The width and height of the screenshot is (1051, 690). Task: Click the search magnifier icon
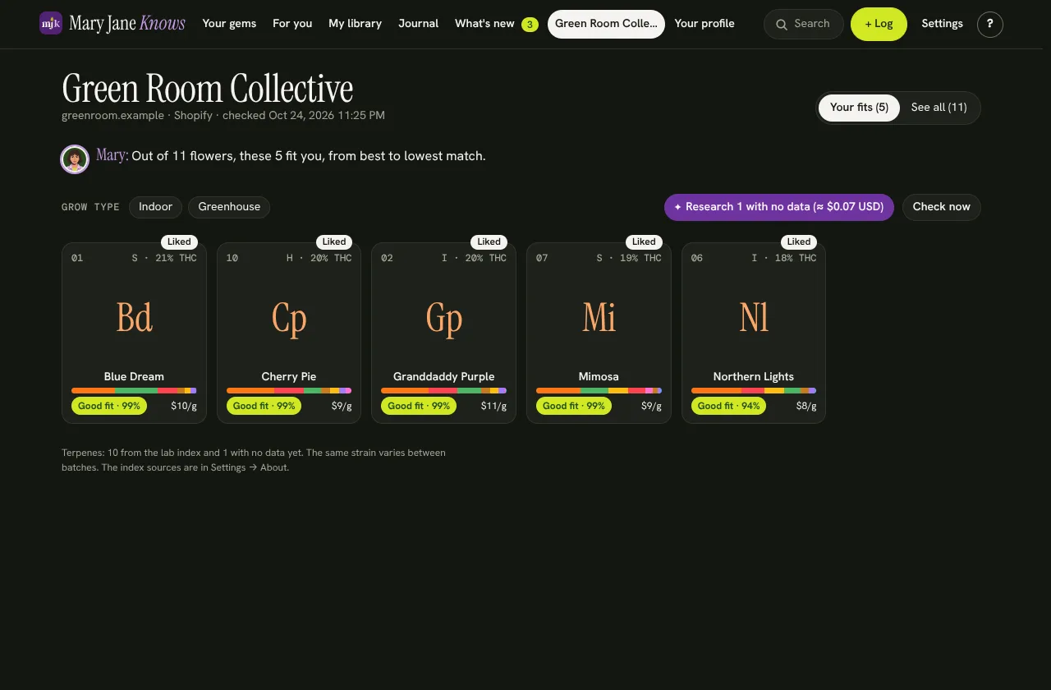tap(782, 24)
